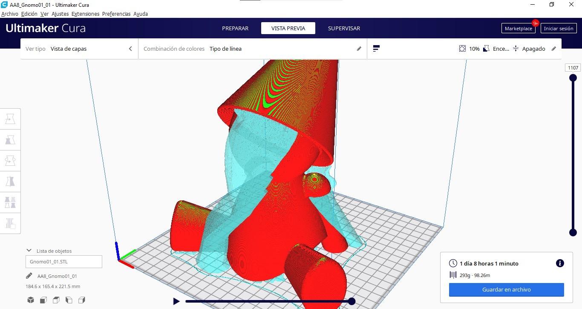Select the Support Blocker tool
The image size is (582, 309).
[10, 223]
